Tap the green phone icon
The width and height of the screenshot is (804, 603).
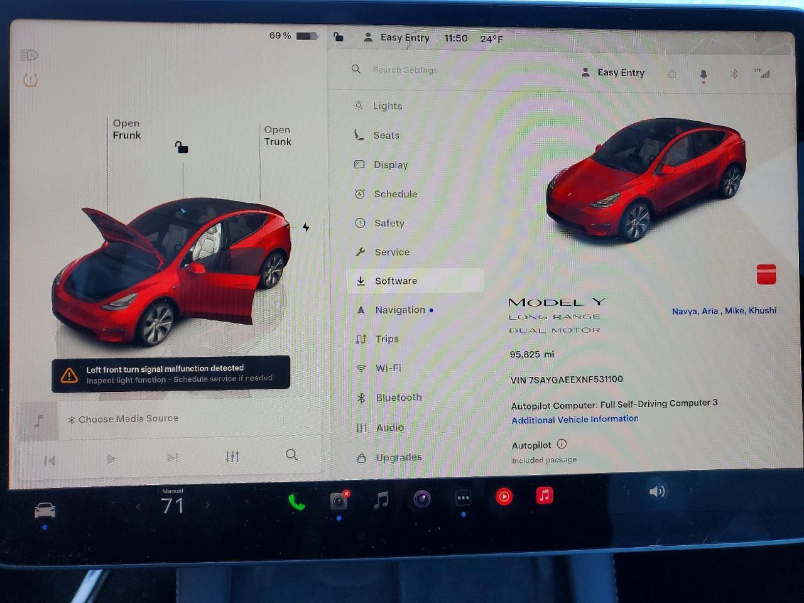point(296,502)
